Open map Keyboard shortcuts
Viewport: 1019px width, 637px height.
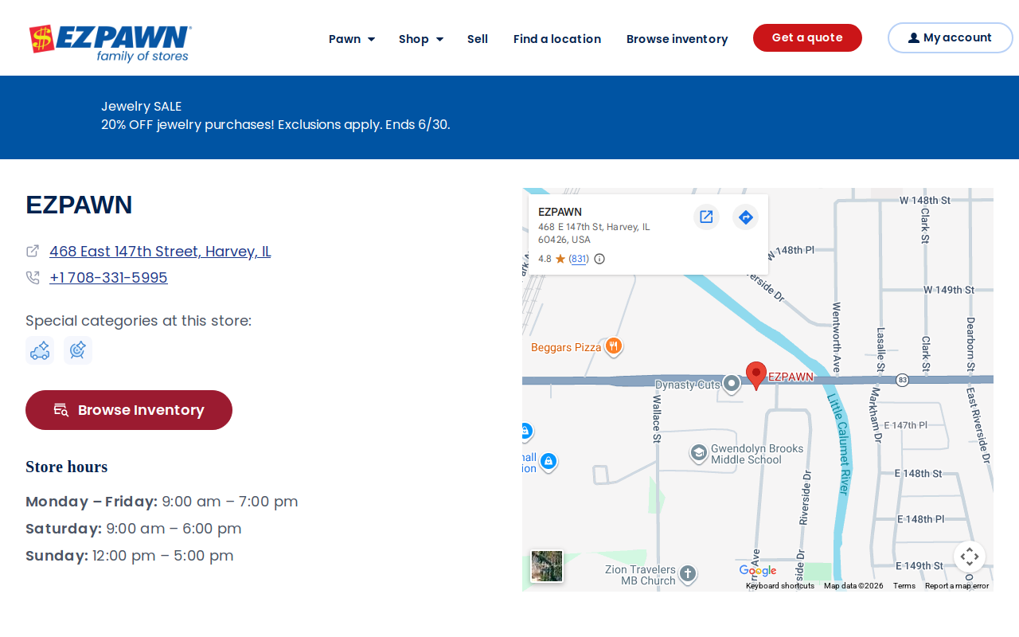[x=780, y=586]
